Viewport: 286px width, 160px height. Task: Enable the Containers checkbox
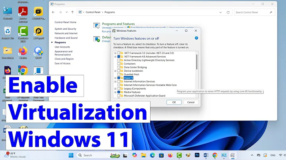118,64
